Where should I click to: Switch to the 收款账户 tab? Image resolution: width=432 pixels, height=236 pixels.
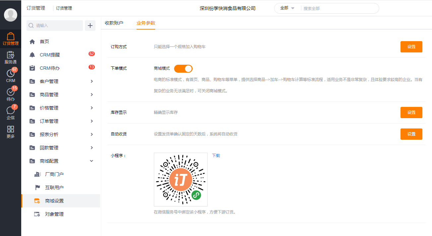coord(114,23)
